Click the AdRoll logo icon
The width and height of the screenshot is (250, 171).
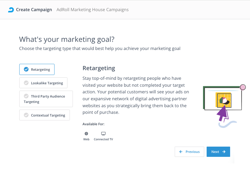[x=11, y=10]
